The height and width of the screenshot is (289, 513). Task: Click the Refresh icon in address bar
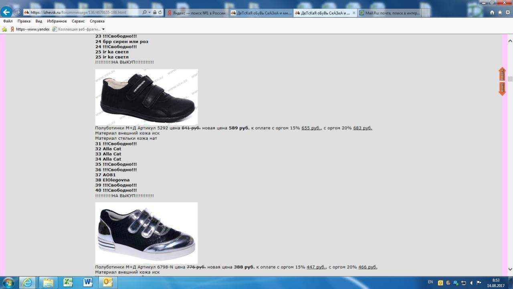[x=160, y=12]
